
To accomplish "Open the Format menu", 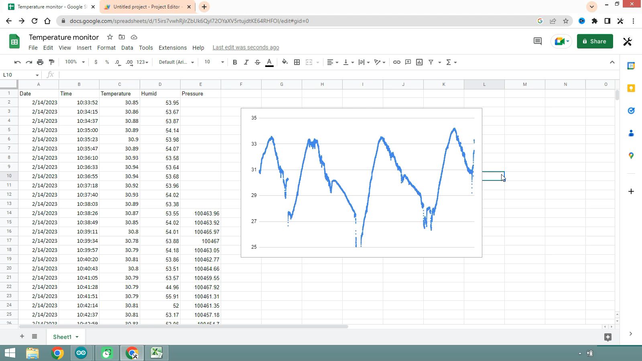I will tap(106, 48).
